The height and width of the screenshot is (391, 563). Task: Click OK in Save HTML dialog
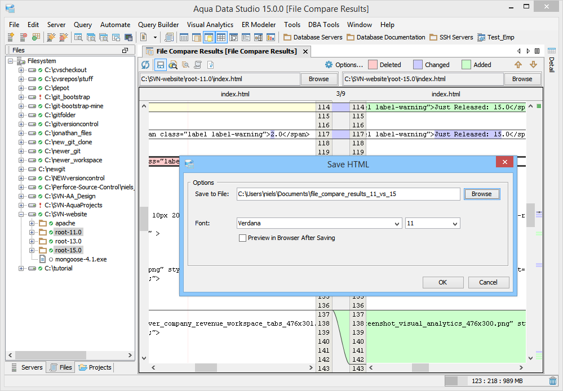pyautogui.click(x=443, y=282)
